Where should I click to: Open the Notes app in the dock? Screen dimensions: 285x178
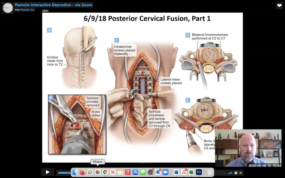click(x=120, y=172)
